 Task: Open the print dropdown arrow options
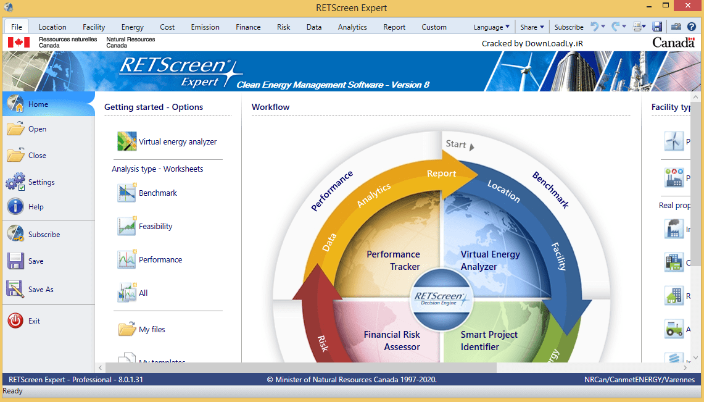click(644, 26)
